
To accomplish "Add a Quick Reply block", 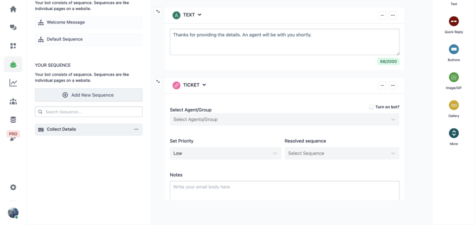I will pyautogui.click(x=454, y=21).
